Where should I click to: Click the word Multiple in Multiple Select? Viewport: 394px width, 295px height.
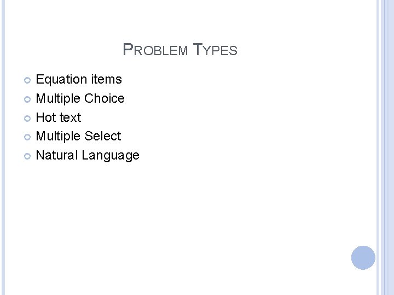[59, 137]
